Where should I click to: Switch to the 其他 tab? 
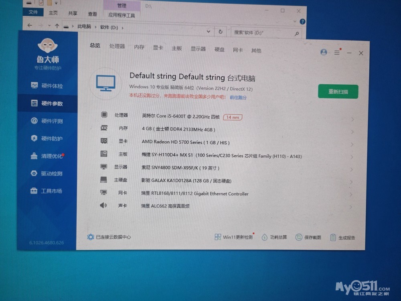[256, 51]
